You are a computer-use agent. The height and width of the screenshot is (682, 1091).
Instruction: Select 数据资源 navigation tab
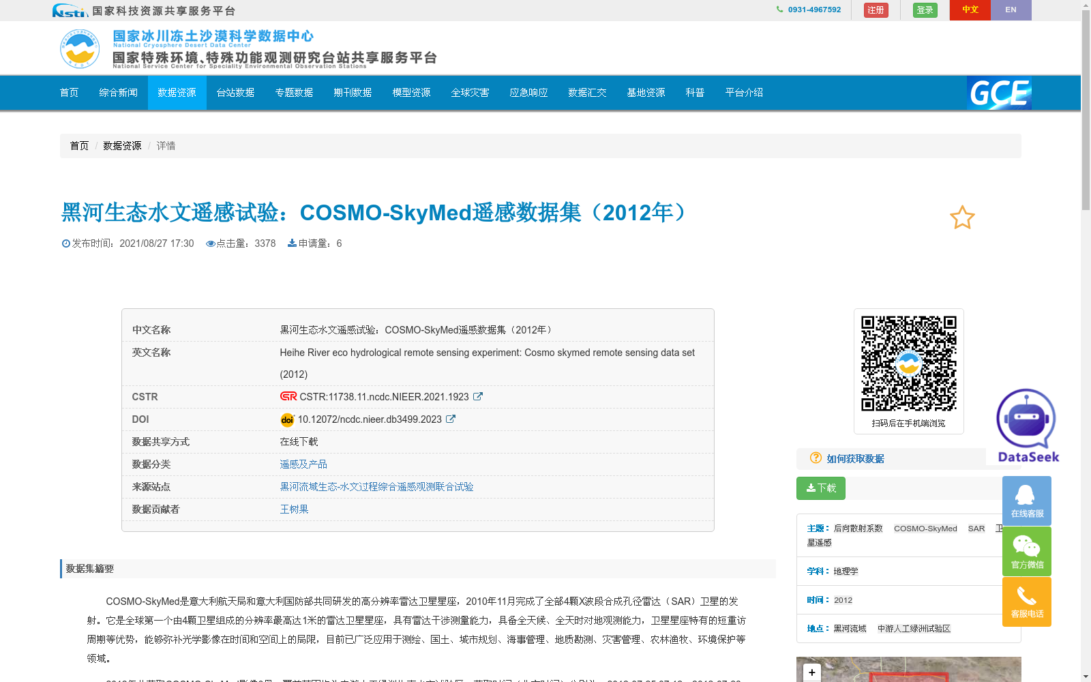point(177,93)
